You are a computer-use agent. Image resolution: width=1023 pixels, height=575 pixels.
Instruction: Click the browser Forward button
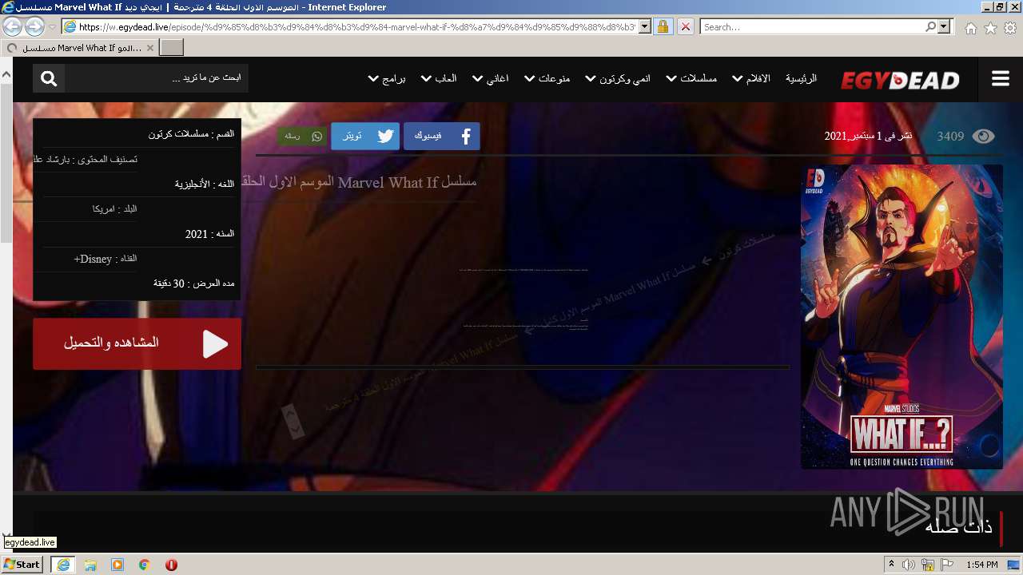point(34,26)
